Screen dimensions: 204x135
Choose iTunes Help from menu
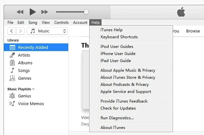tap(136, 30)
